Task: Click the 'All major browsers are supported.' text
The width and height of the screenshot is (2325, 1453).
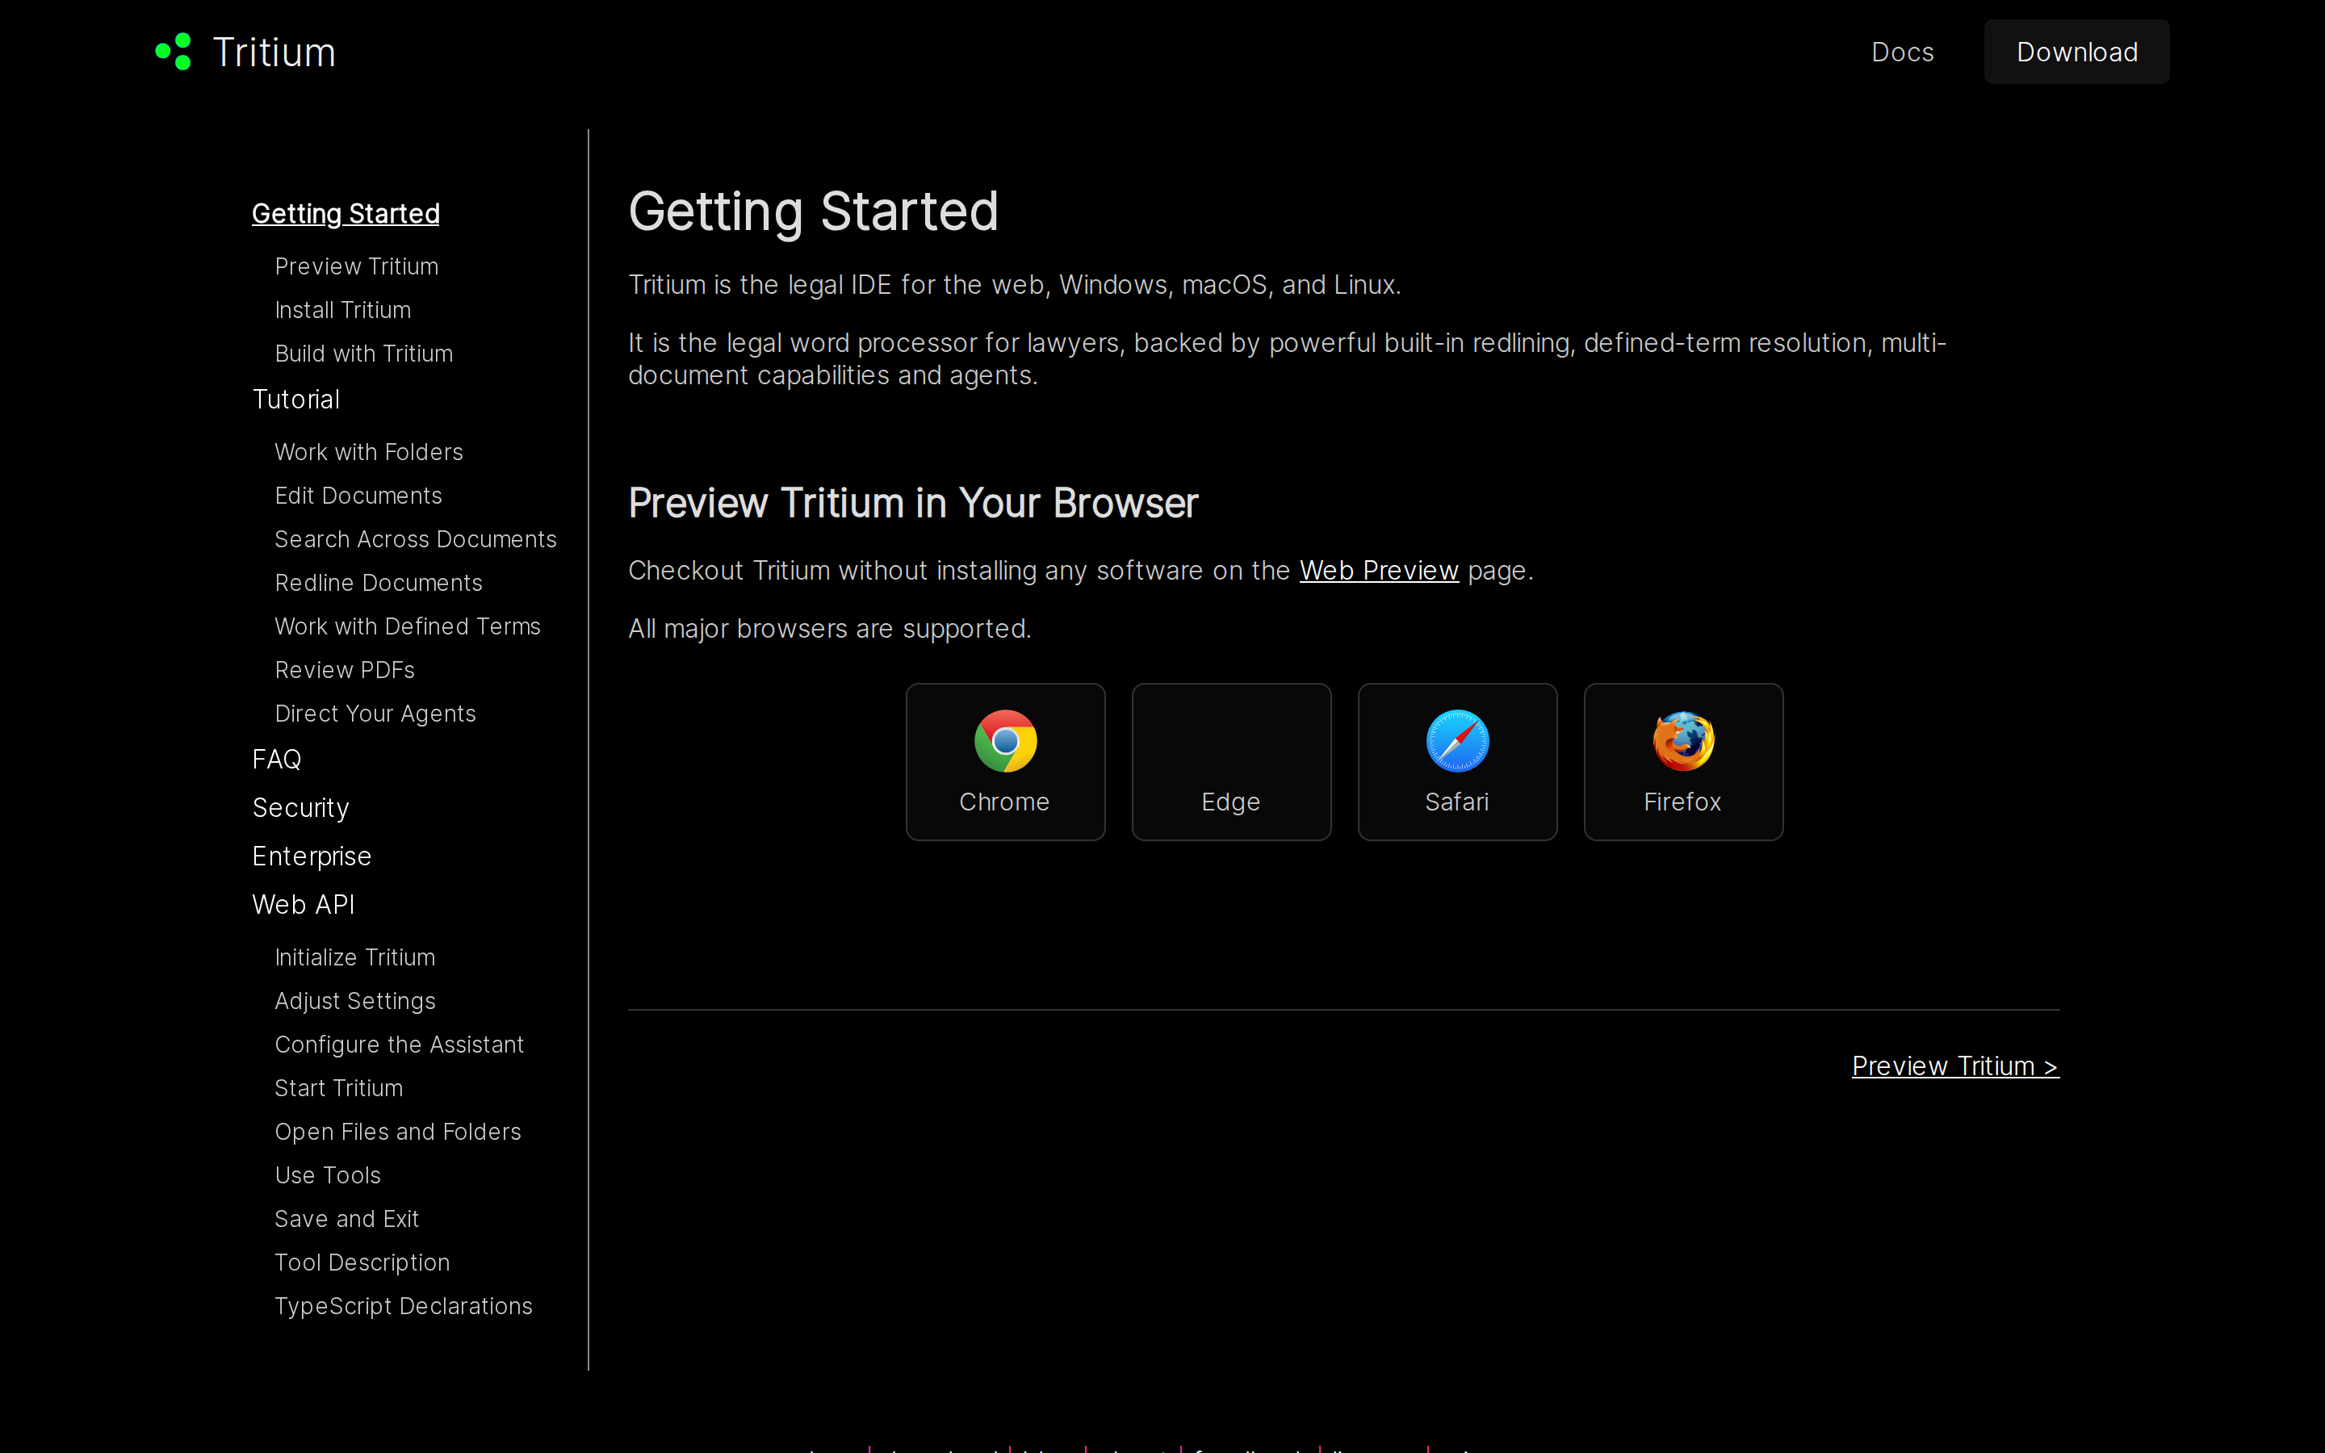Action: [830, 629]
